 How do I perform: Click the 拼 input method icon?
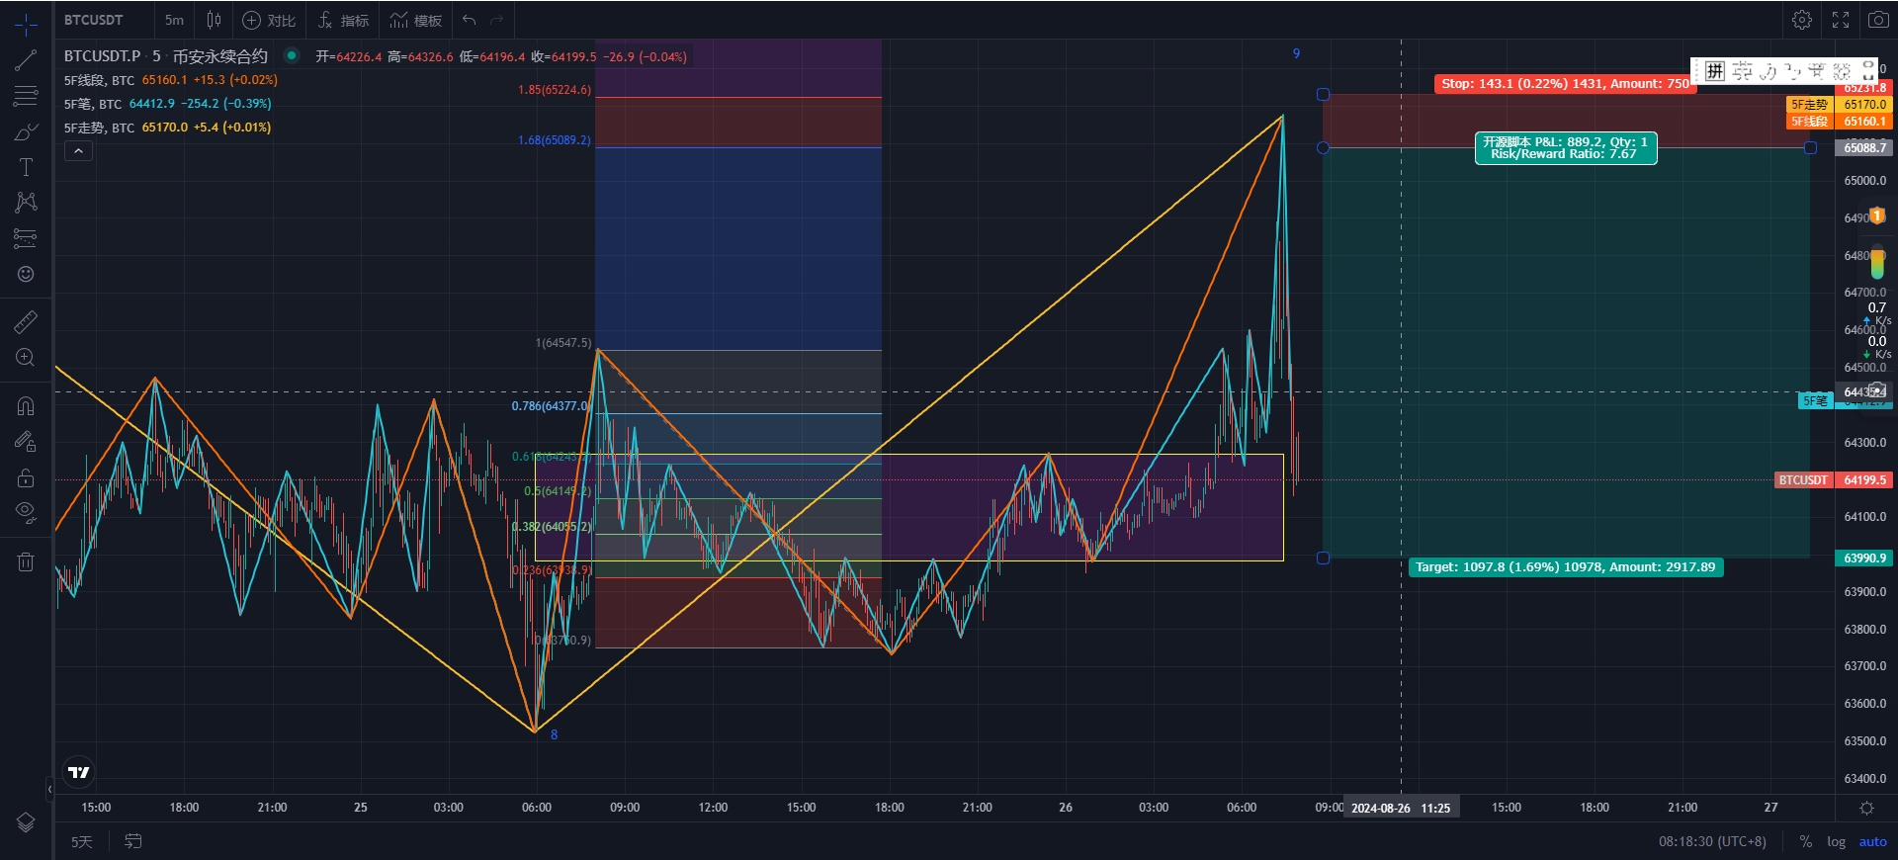pyautogui.click(x=1714, y=71)
